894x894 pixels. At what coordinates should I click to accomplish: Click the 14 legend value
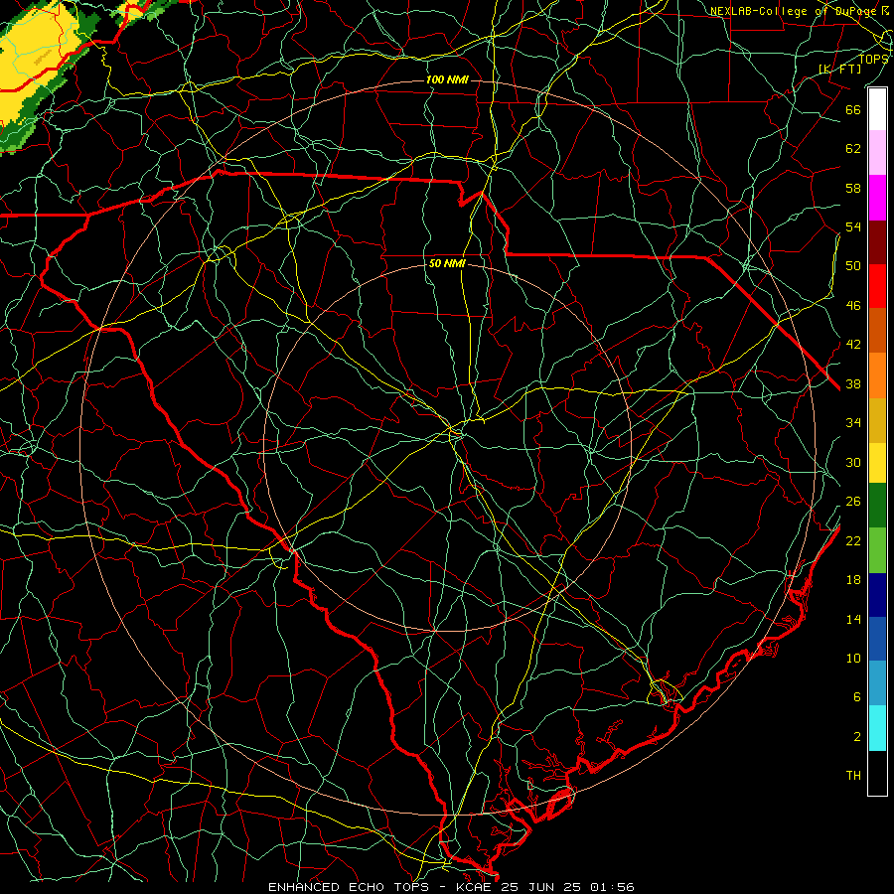point(853,619)
